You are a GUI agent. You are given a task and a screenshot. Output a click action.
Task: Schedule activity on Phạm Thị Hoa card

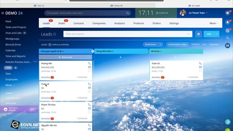tap(82, 118)
